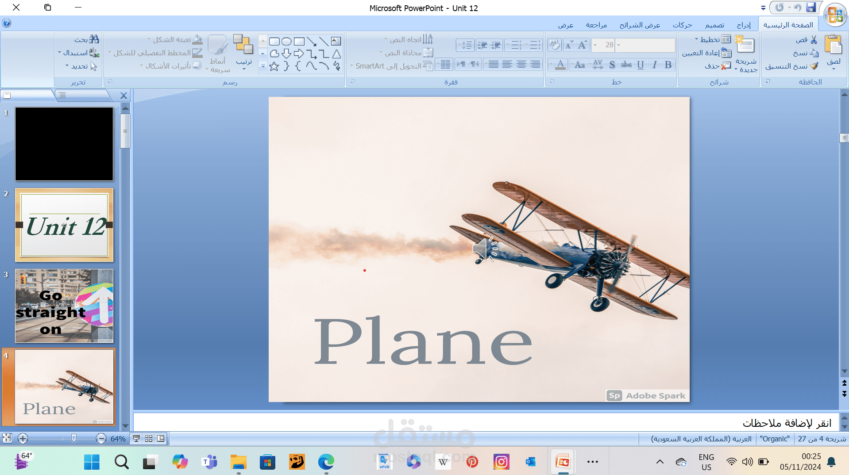Open the Design (تصميم) tab
The width and height of the screenshot is (849, 475).
[714, 25]
